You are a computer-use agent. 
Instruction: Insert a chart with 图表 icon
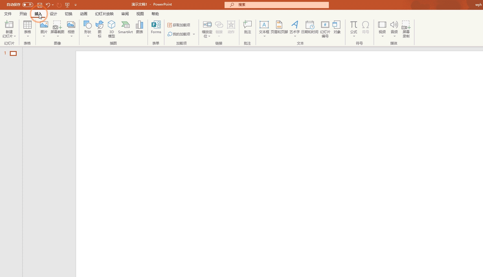point(139,28)
